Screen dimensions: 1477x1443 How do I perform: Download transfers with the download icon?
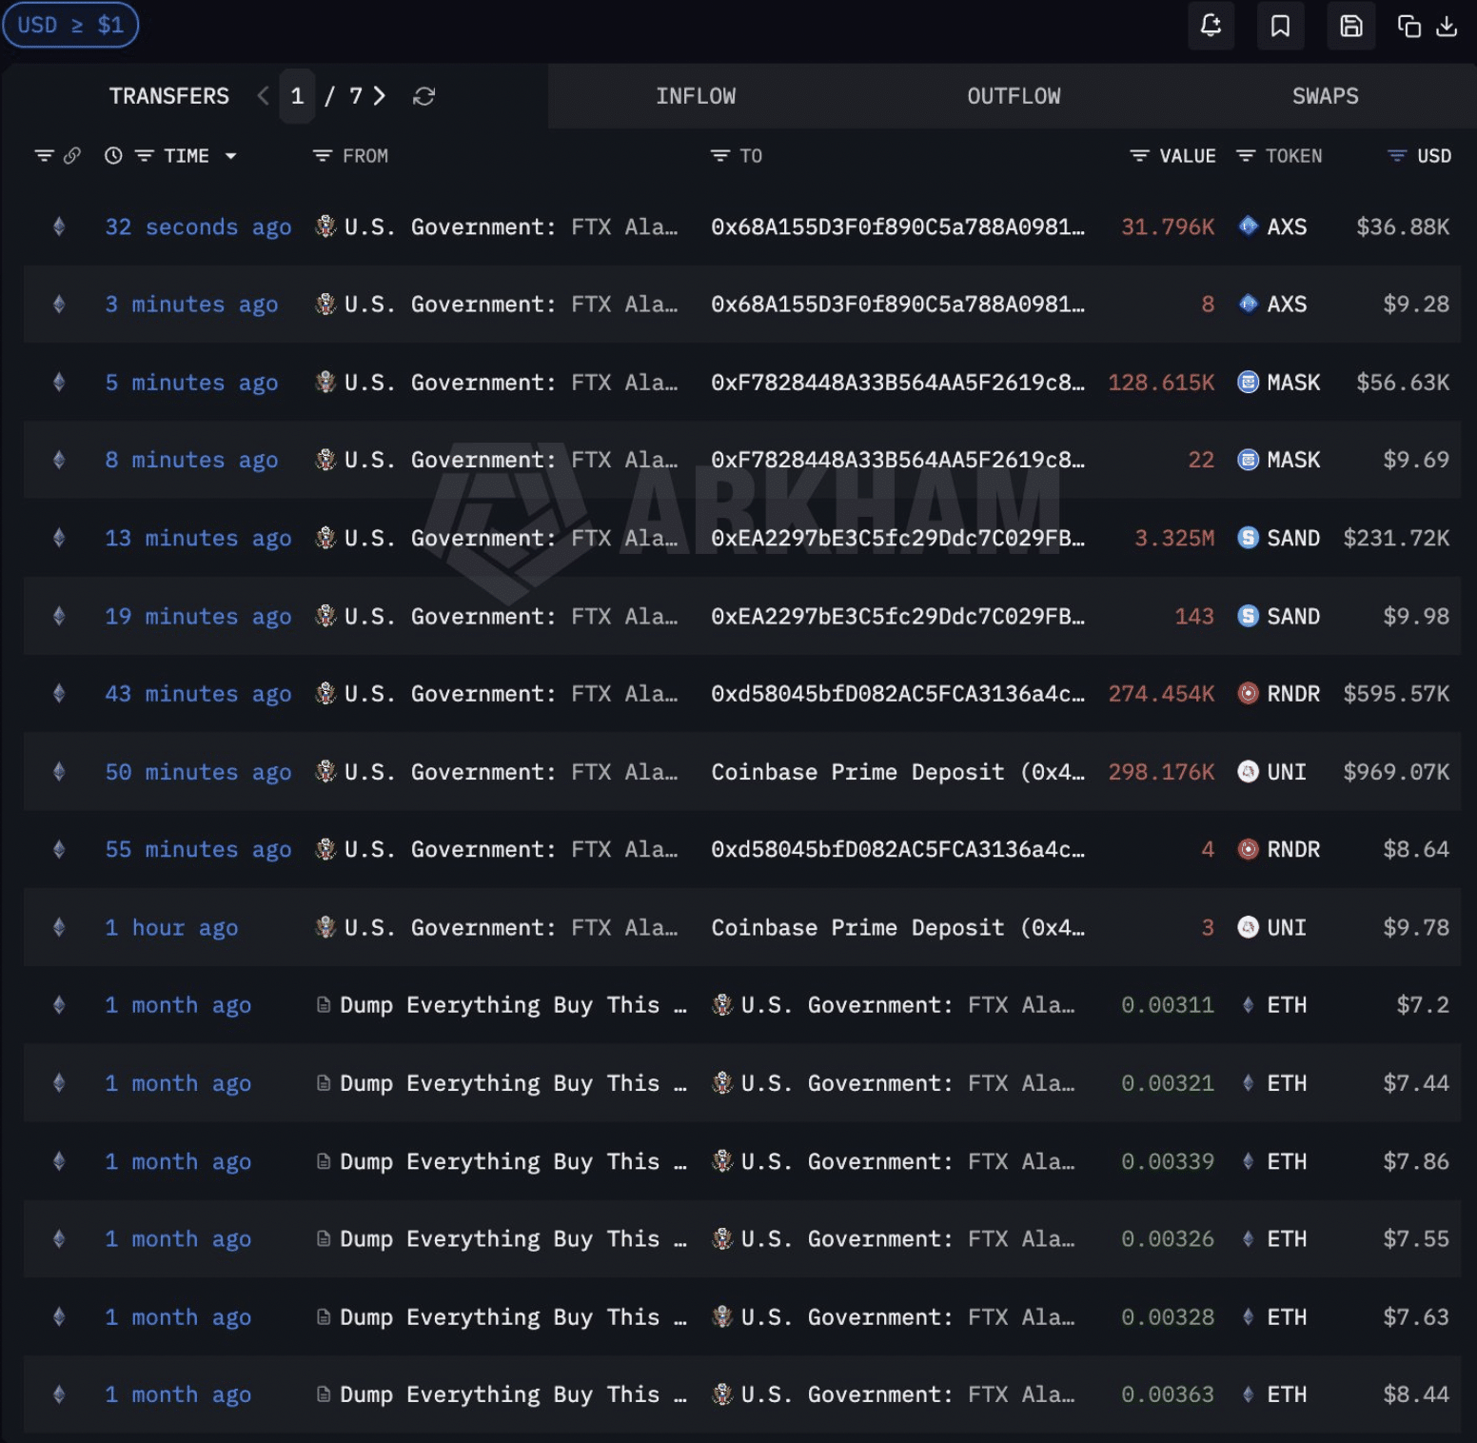pos(1447,26)
